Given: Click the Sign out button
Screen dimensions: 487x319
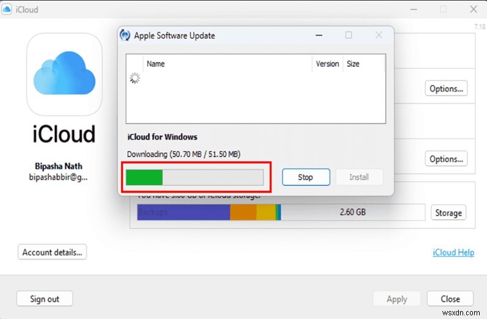Looking at the screenshot, I should pyautogui.click(x=45, y=299).
